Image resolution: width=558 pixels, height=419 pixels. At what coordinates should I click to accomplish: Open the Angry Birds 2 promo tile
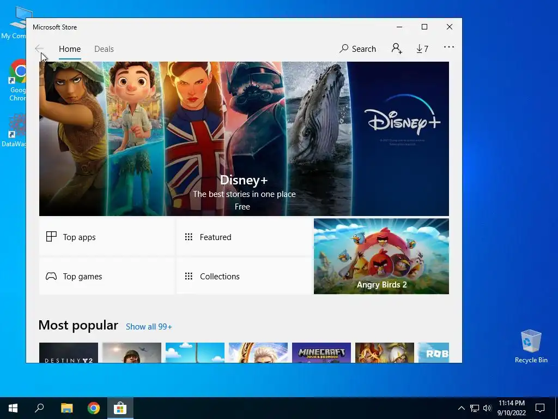pyautogui.click(x=381, y=256)
